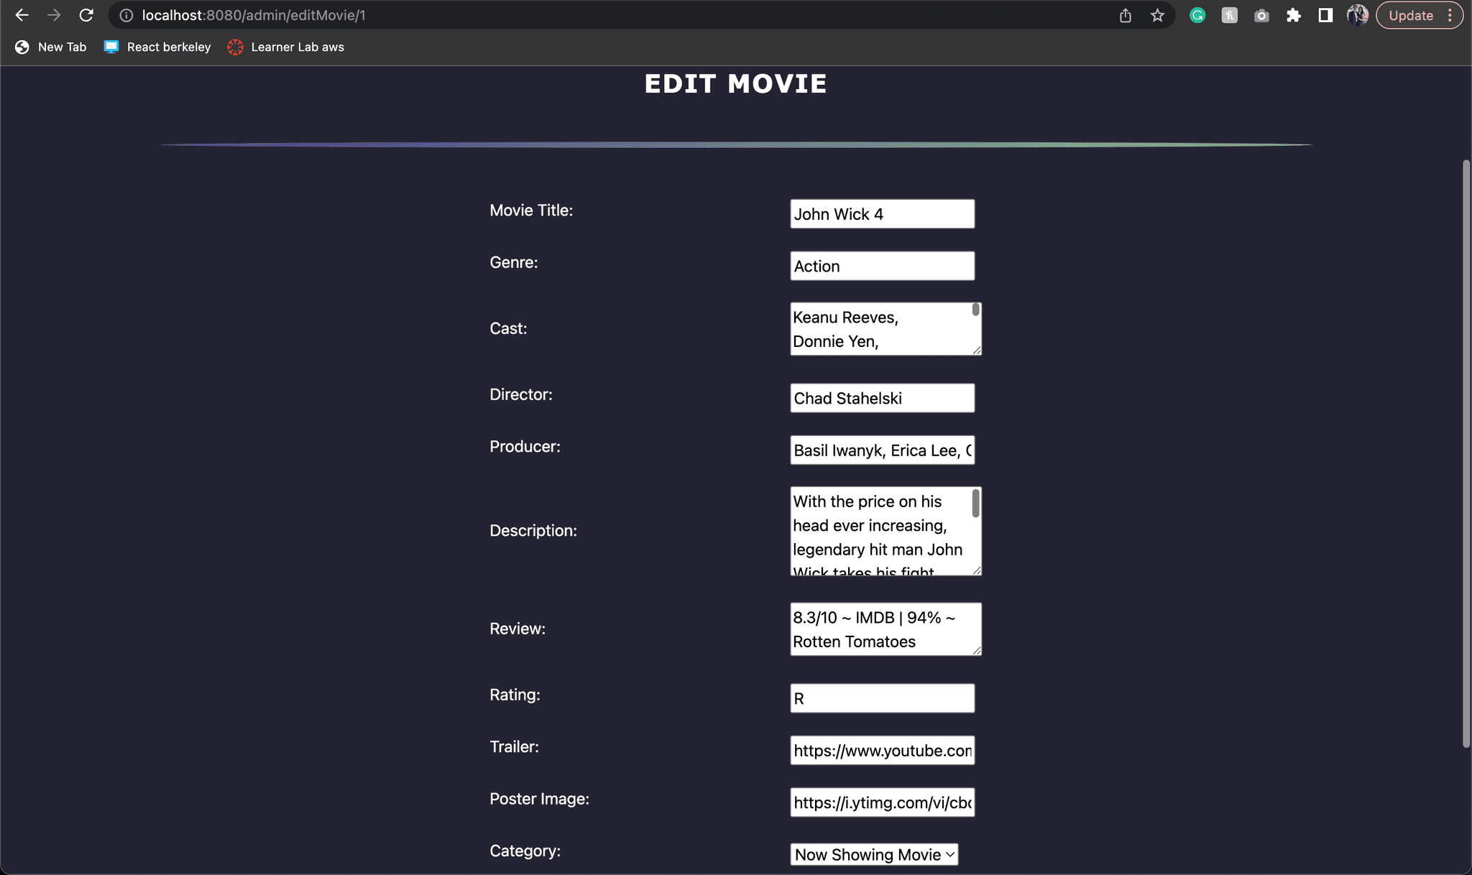Screen dimensions: 1472x875
Task: Click the Update browser button
Action: click(x=1410, y=15)
